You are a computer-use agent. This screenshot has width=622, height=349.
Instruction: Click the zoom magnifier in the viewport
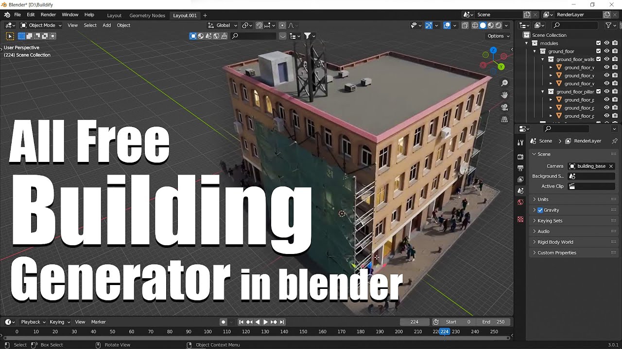pyautogui.click(x=504, y=83)
